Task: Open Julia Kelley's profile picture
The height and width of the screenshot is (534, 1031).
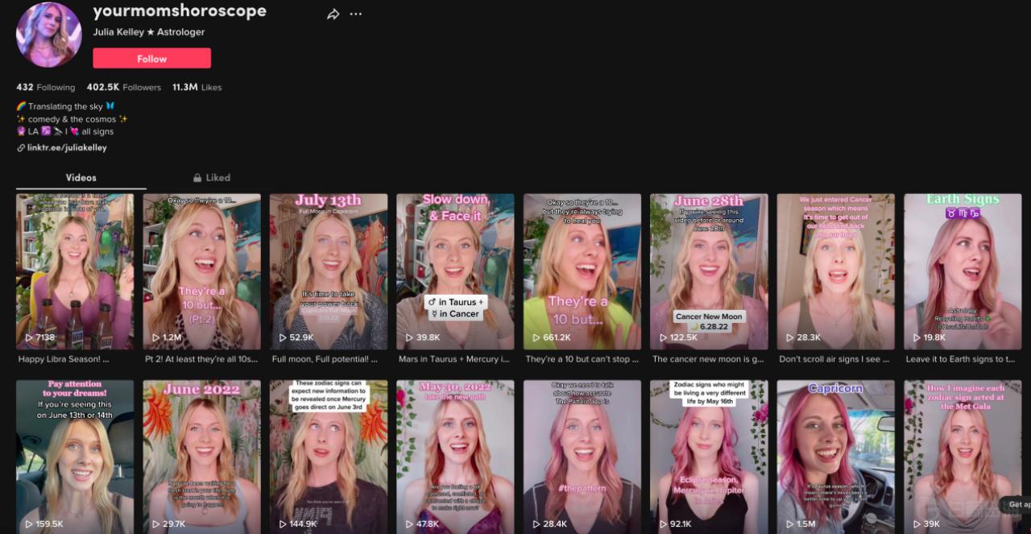Action: click(x=48, y=35)
